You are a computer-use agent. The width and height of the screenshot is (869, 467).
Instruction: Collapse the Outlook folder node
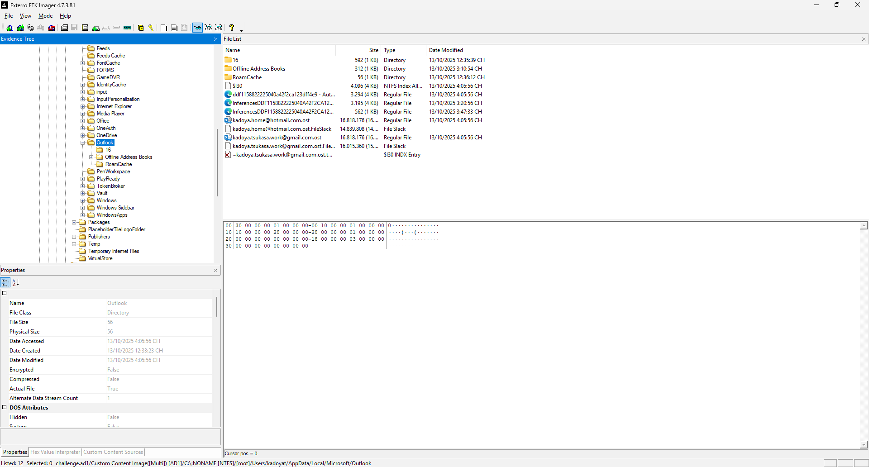point(83,143)
